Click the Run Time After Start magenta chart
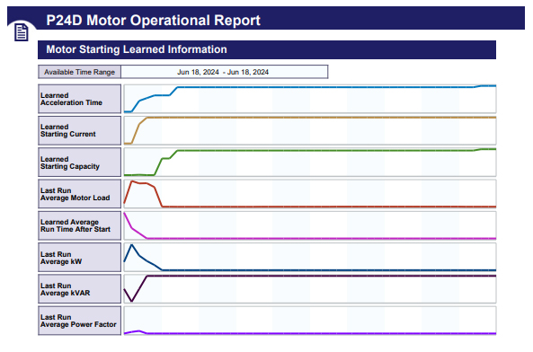This screenshot has width=533, height=352. [310, 225]
